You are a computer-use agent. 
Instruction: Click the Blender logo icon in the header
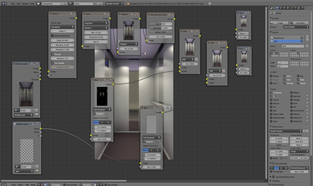[128, 4]
